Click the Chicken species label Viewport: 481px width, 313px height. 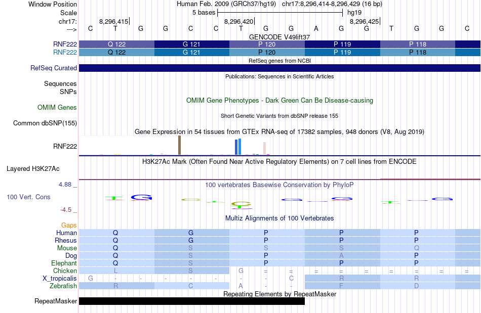pos(65,271)
